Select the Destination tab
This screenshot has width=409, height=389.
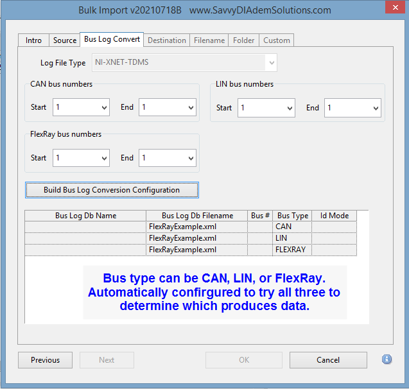pos(166,40)
